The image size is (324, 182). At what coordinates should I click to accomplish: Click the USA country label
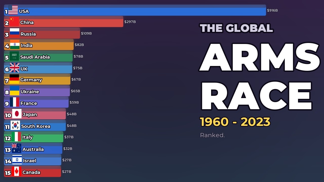click(24, 11)
